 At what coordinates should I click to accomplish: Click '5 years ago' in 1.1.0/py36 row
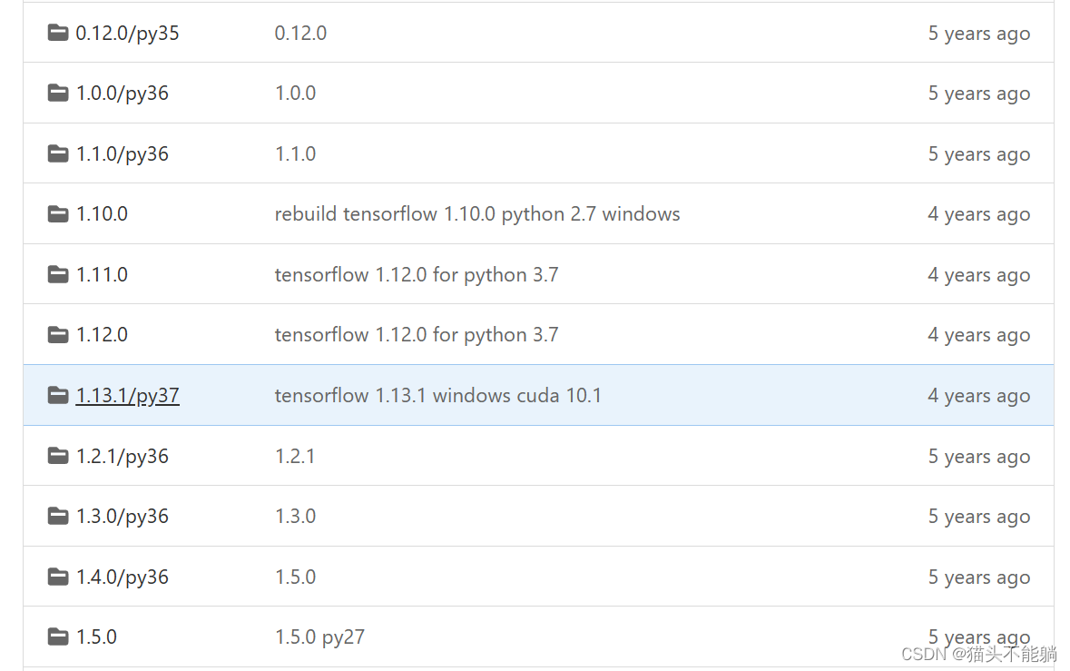[978, 154]
